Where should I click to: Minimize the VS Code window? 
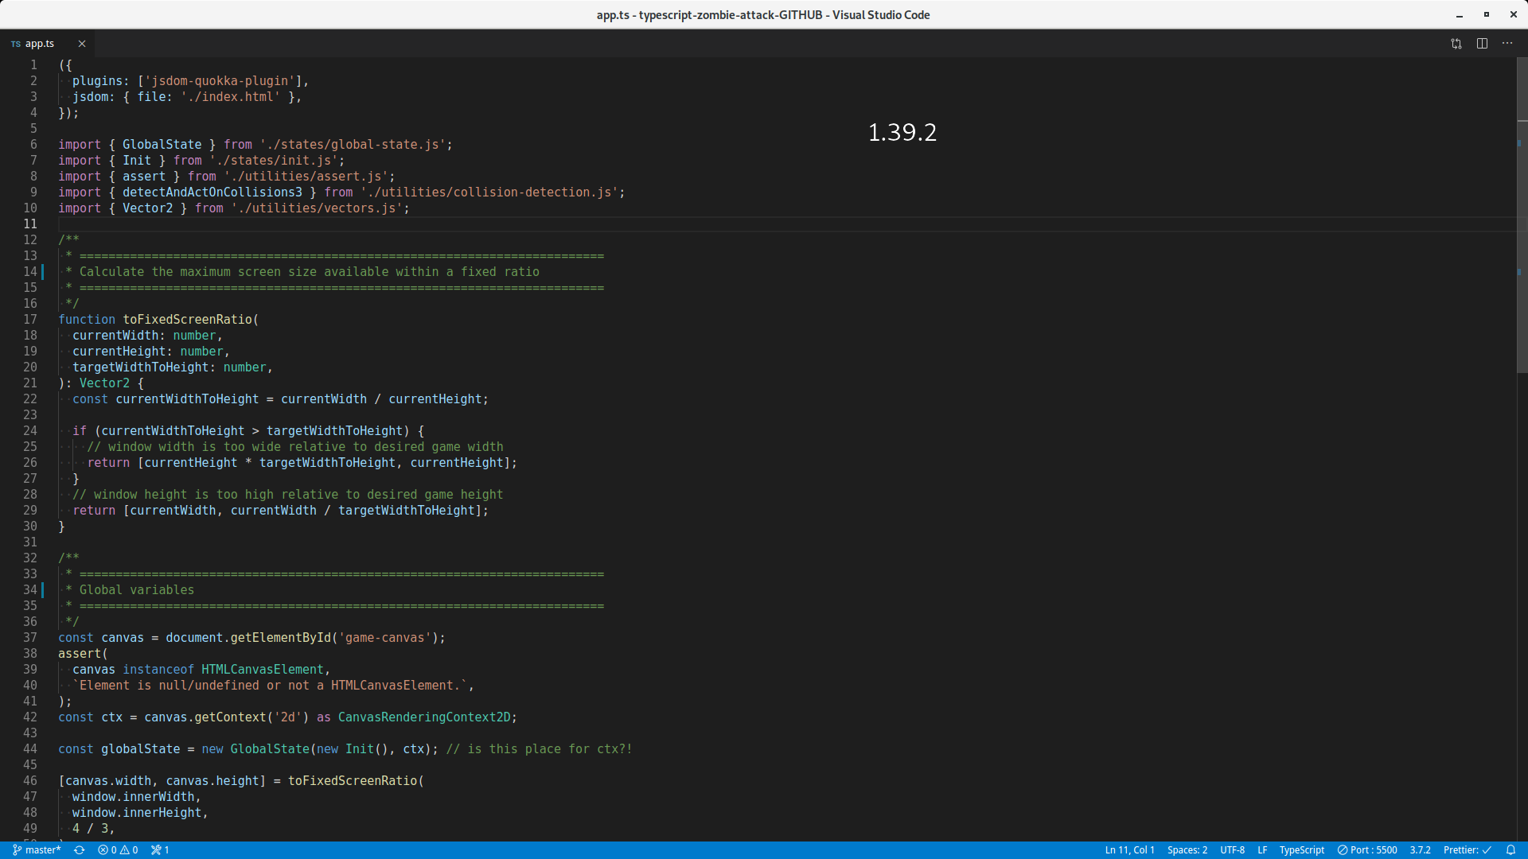coord(1460,15)
